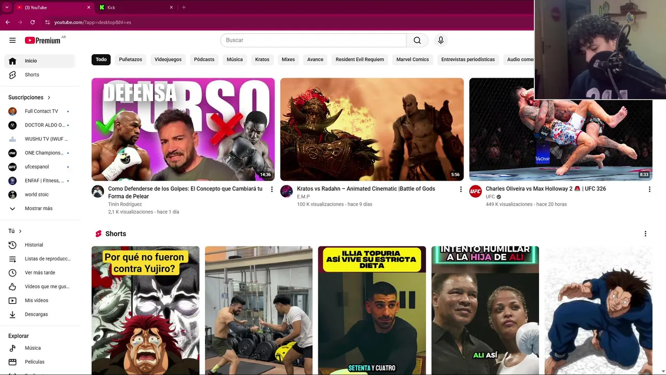This screenshot has width=666, height=375.
Task: Open the hamburger guide menu
Action: point(12,40)
